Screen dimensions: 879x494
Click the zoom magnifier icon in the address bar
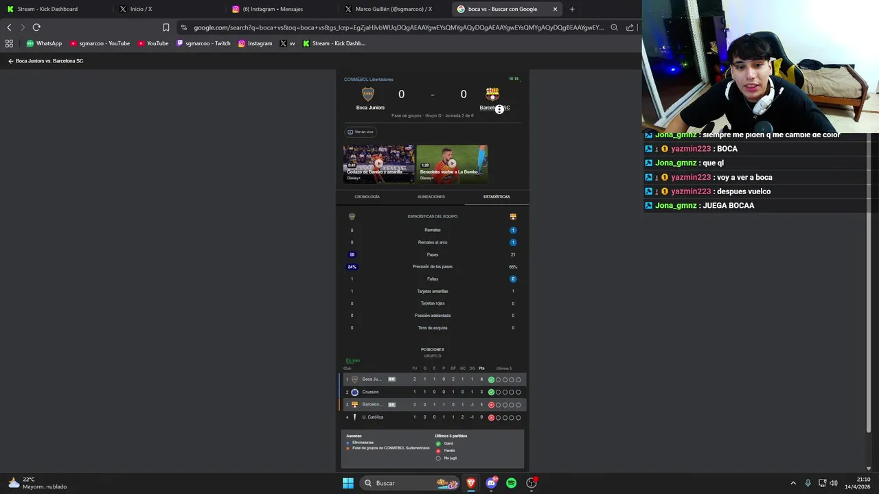(x=615, y=27)
